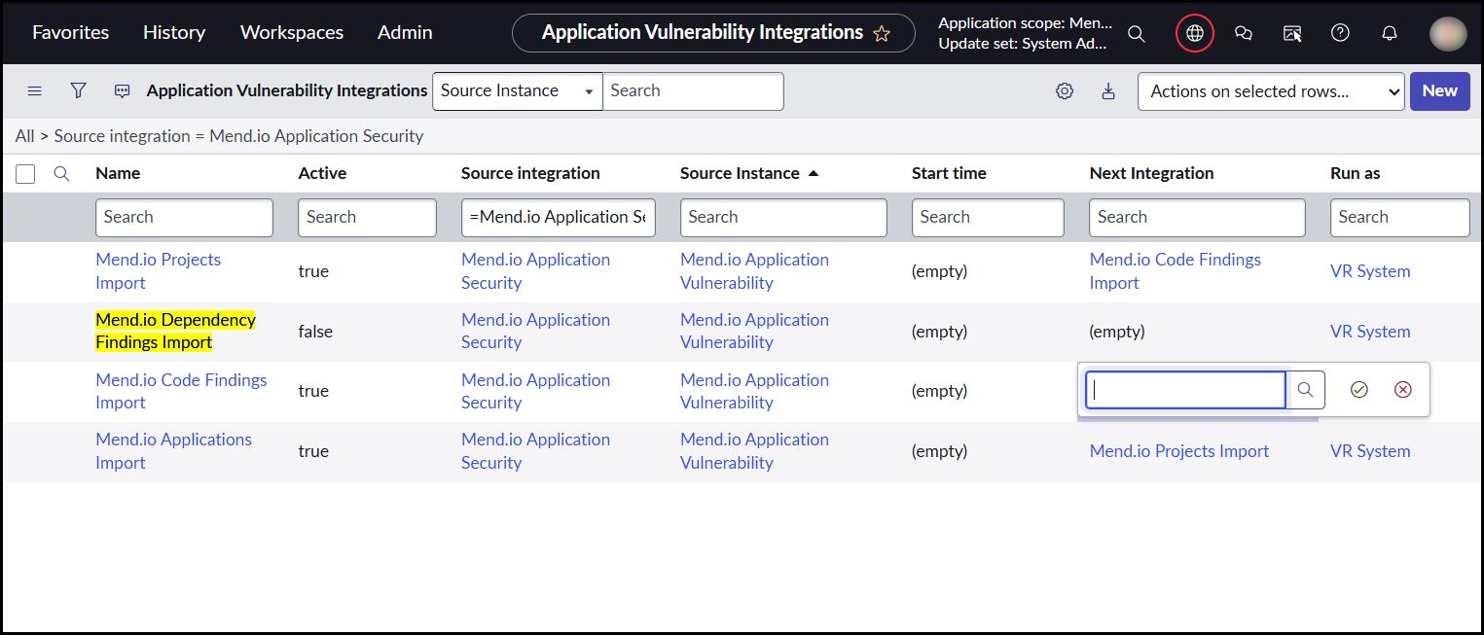1484x635 pixels.
Task: Click the filter funnel icon
Action: (79, 90)
